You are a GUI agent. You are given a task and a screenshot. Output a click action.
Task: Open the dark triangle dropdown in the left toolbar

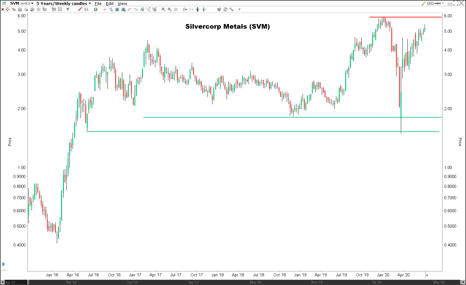tap(68, 10)
